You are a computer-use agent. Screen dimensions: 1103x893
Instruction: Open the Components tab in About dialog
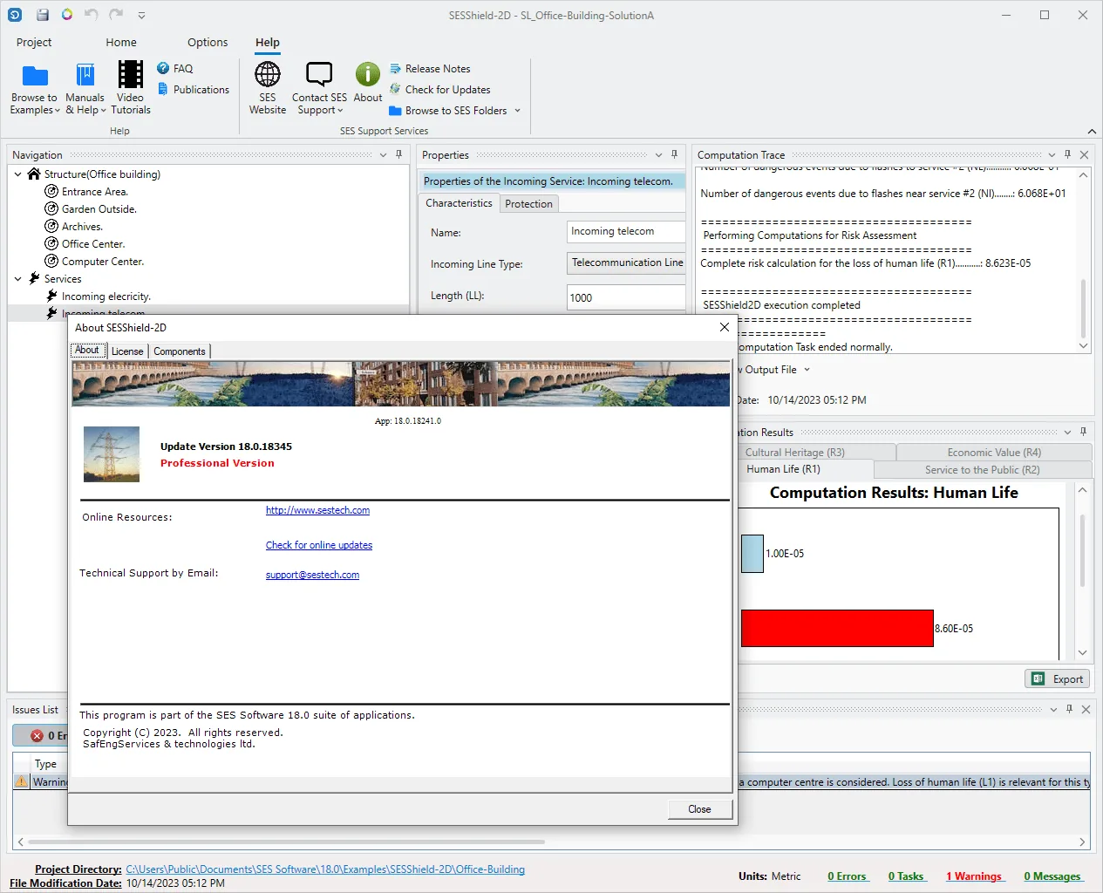coord(180,351)
